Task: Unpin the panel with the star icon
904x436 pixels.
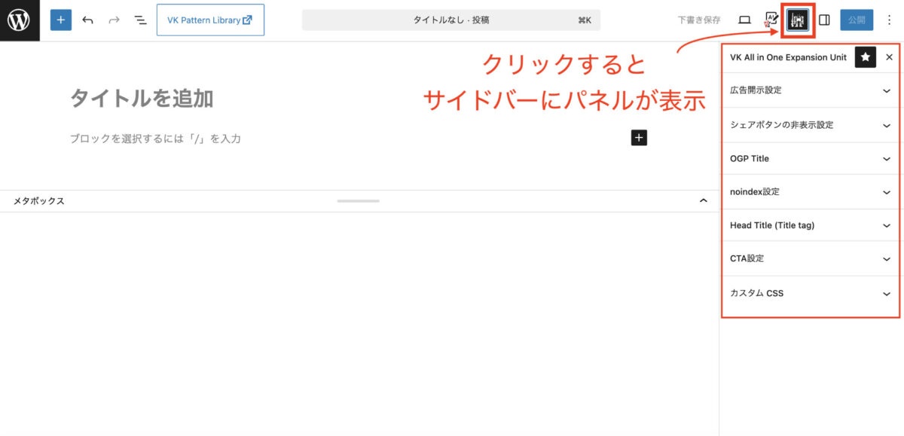Action: (866, 57)
